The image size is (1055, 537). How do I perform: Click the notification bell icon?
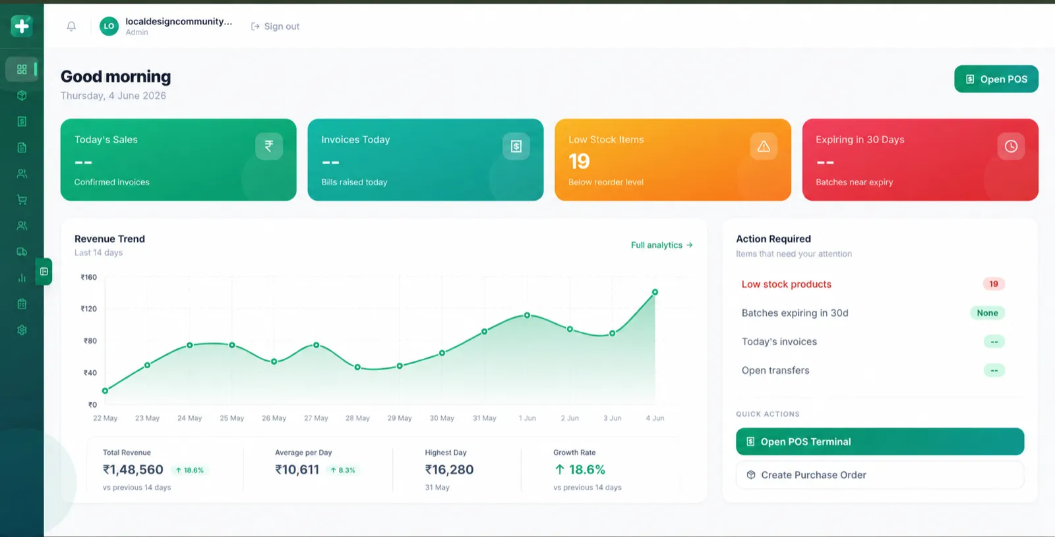tap(71, 26)
